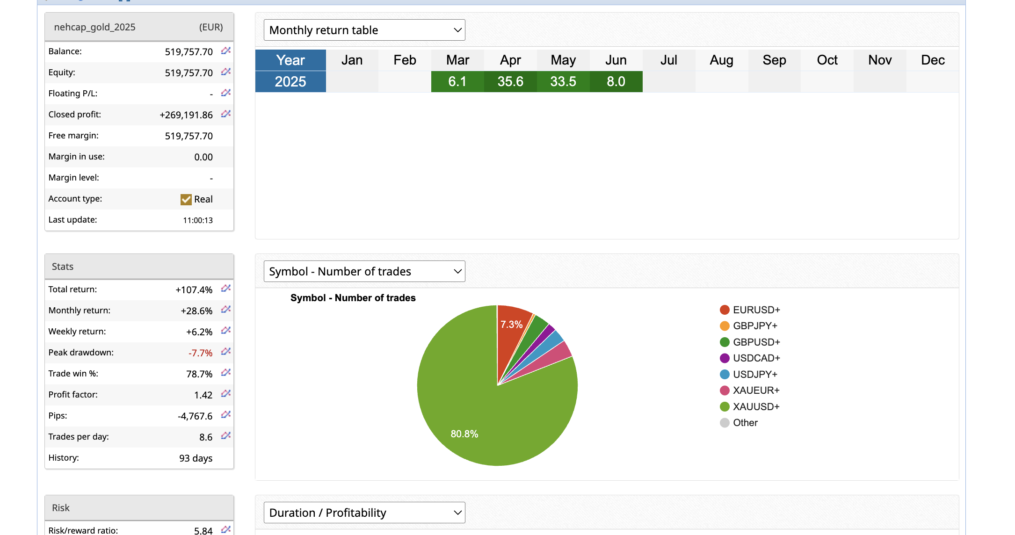The width and height of the screenshot is (1015, 535).
Task: Open Trades per day chart icon
Action: pyautogui.click(x=226, y=435)
